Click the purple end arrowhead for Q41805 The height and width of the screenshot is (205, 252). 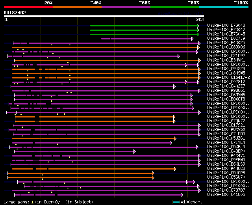[182, 195]
